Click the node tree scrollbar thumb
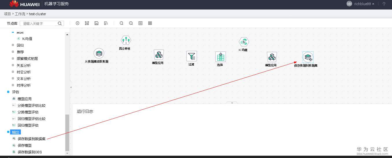The image size is (392, 158). (x=67, y=132)
